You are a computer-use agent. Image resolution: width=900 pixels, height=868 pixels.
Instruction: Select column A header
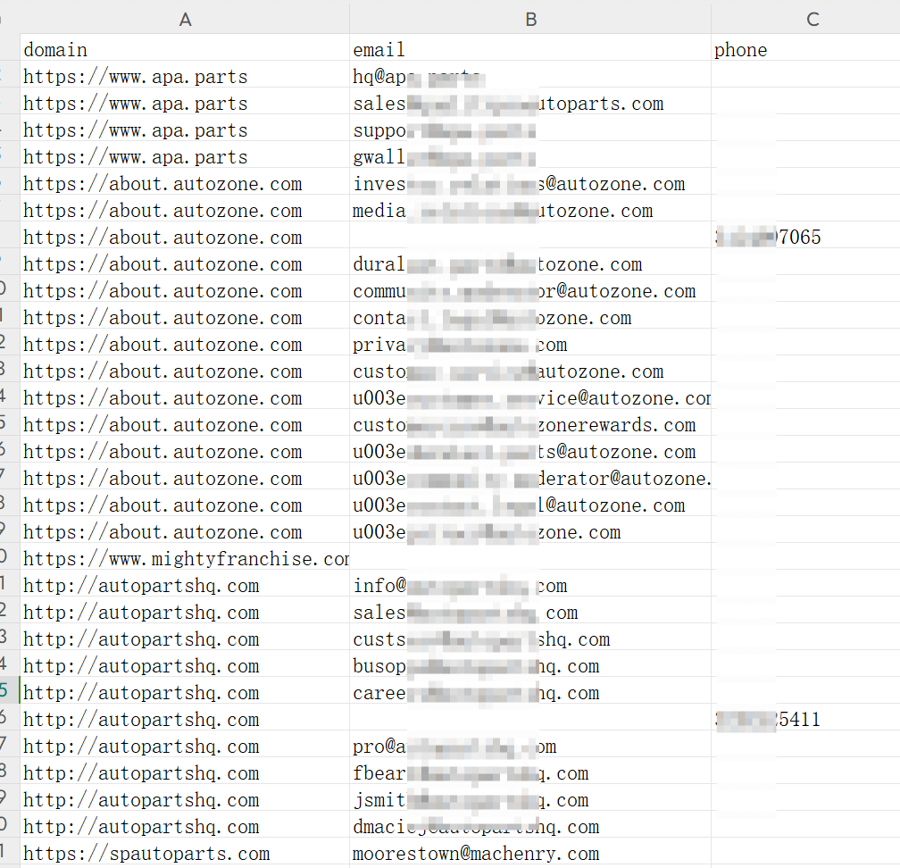coord(185,19)
